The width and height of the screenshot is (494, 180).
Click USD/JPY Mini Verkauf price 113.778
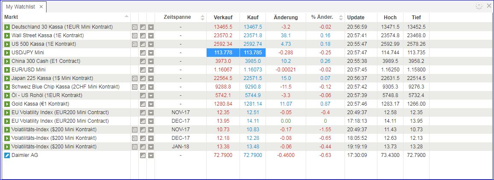223,53
